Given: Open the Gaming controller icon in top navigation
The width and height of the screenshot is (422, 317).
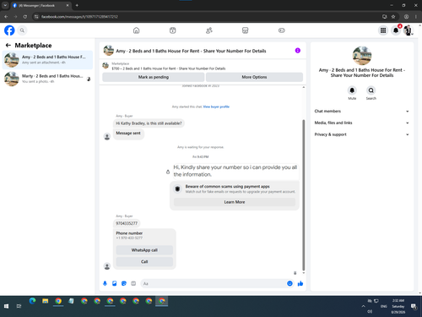Looking at the screenshot, I should (x=281, y=30).
